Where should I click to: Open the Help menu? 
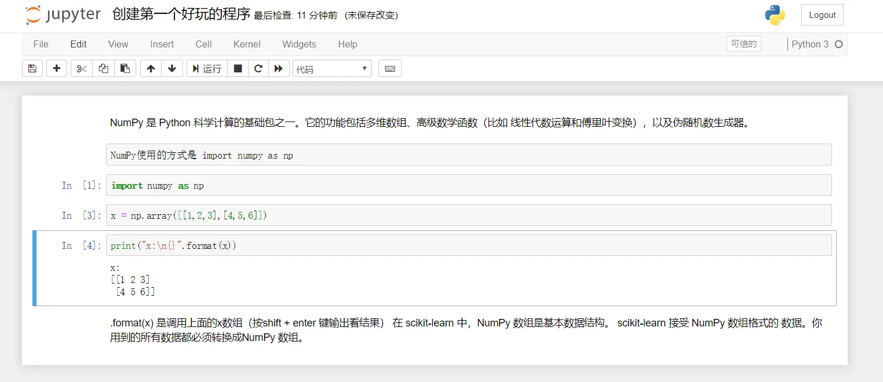coord(348,44)
